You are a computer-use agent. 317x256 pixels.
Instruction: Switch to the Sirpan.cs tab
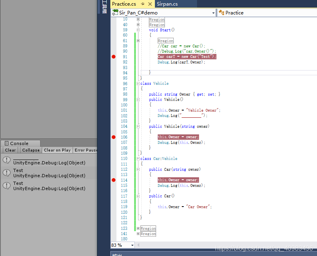point(167,4)
